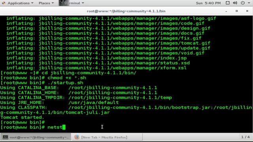The image size is (253, 142).
Task: Click the line ending in 'fix.gif'
Action: point(104,38)
